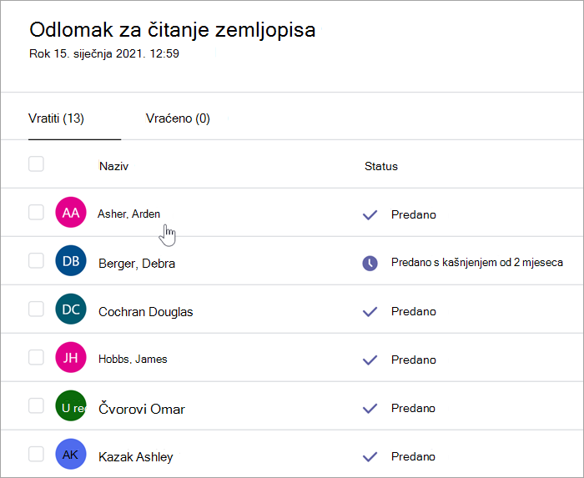Click Predano status for Kazak Ashley
The width and height of the screenshot is (584, 478).
pos(414,457)
